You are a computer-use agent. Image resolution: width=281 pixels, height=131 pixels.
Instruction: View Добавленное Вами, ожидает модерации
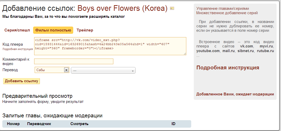click(x=235, y=94)
